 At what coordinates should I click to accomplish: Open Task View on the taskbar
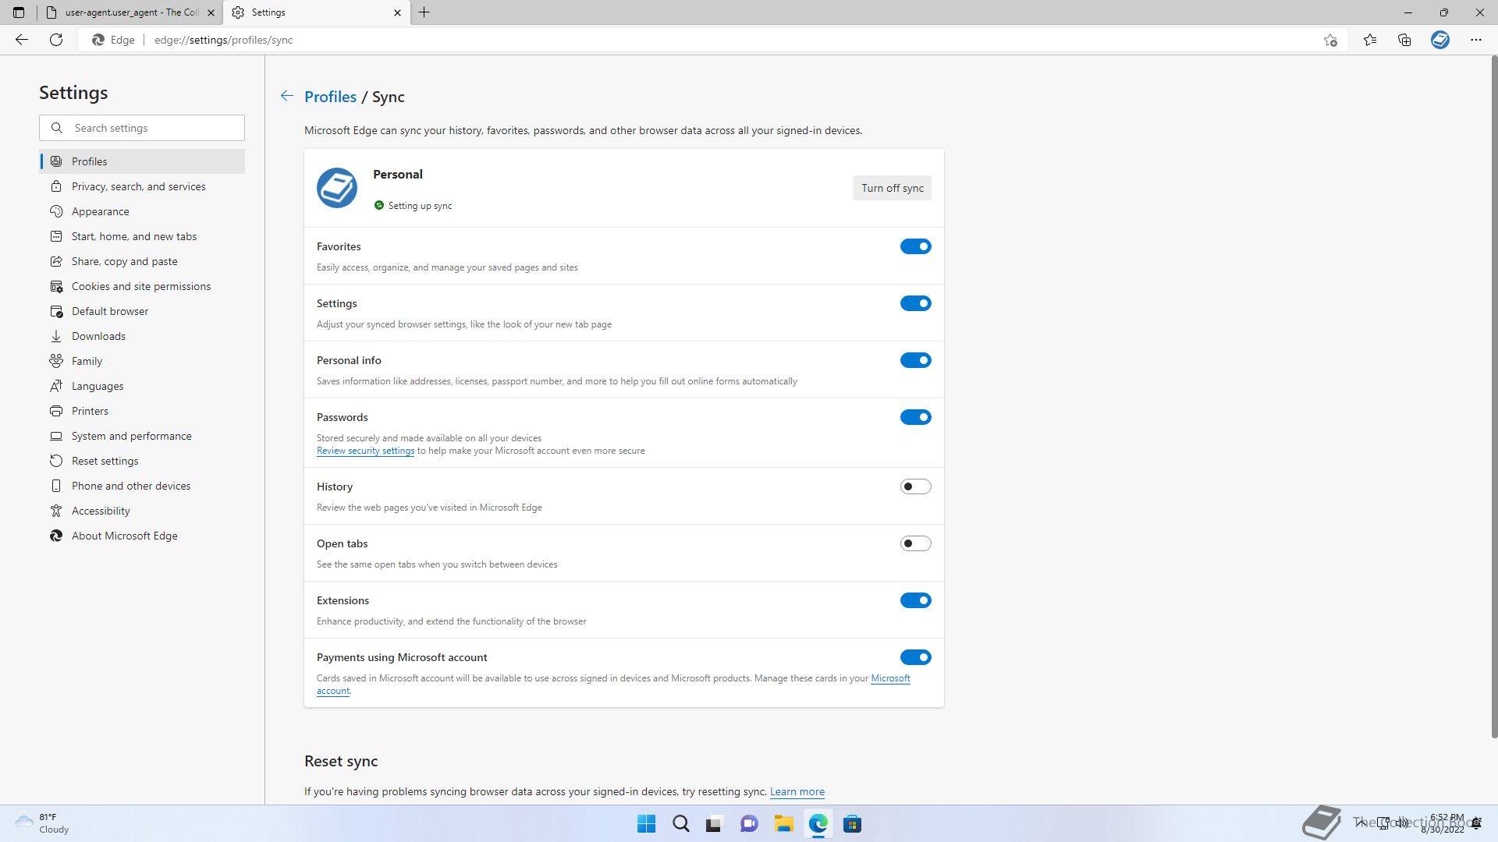715,824
